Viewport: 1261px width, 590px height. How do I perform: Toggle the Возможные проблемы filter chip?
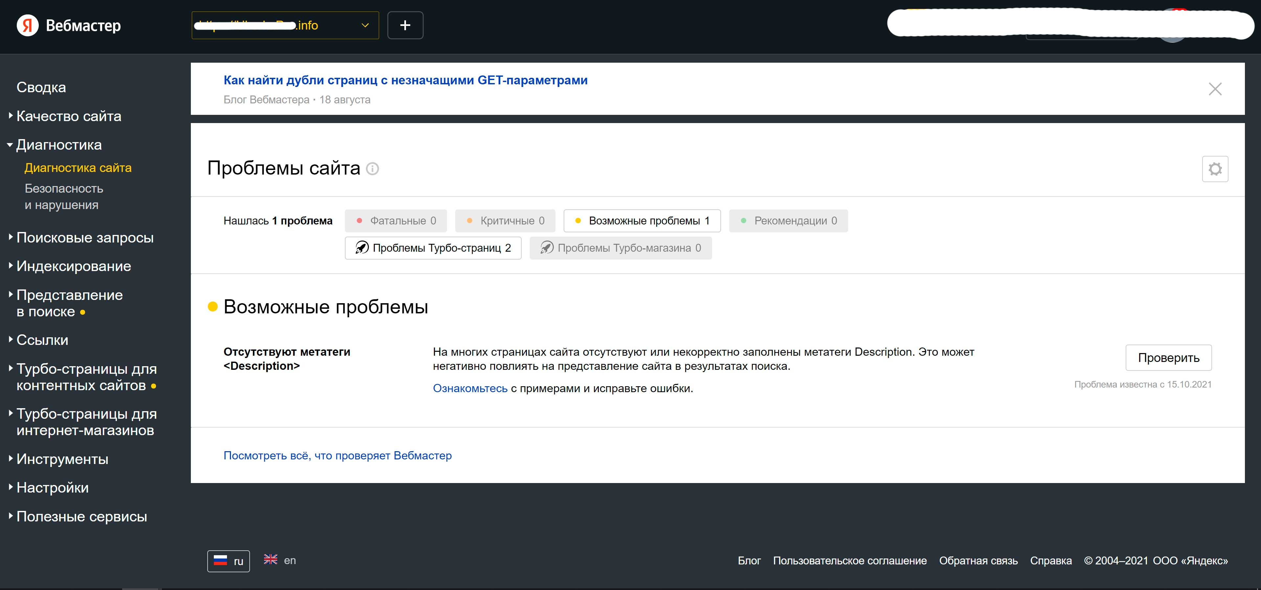[x=642, y=221]
